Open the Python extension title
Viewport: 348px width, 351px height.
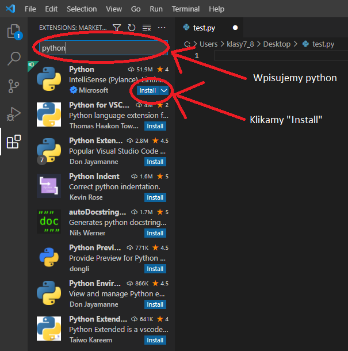(82, 70)
